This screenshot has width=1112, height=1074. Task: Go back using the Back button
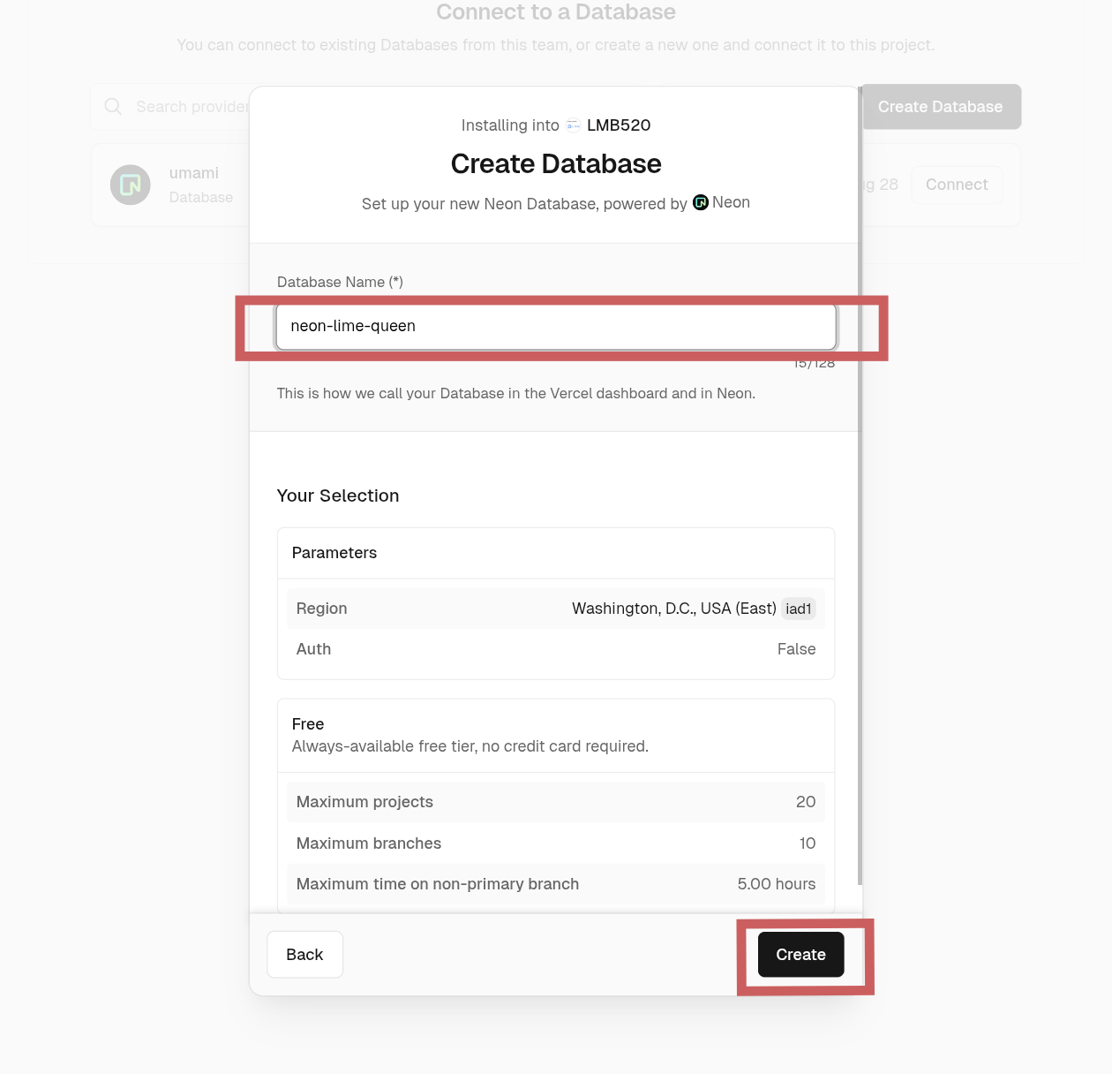pyautogui.click(x=304, y=954)
